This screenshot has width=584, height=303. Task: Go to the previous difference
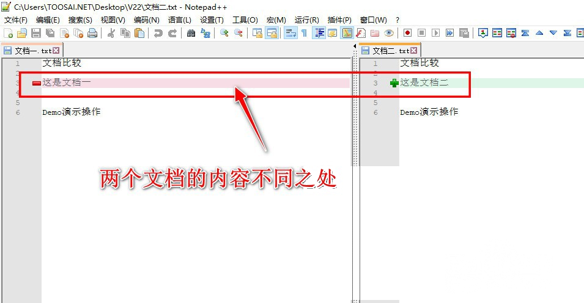coord(539,33)
